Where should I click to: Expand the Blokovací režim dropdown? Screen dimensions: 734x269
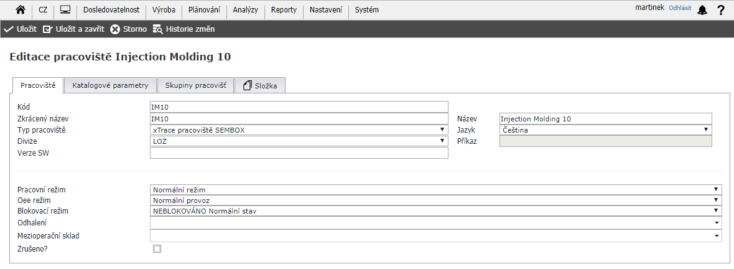click(x=435, y=211)
